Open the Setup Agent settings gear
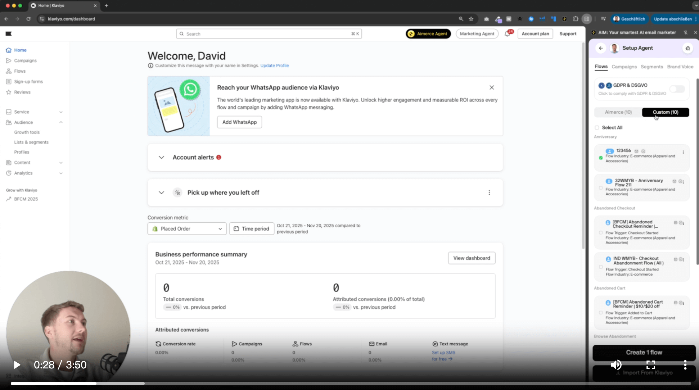Image resolution: width=699 pixels, height=390 pixels. (x=688, y=48)
